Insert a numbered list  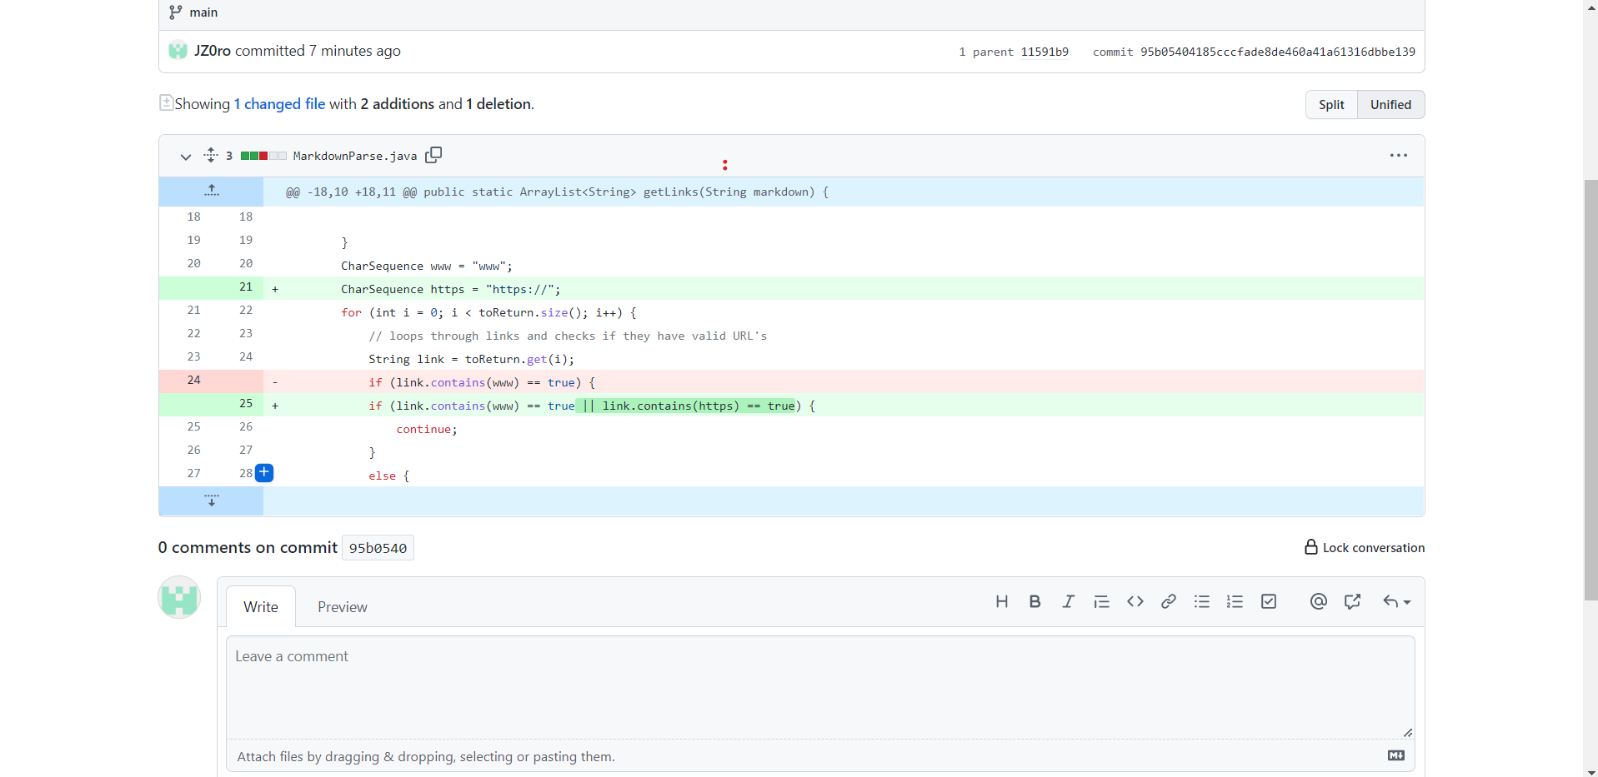(1235, 601)
